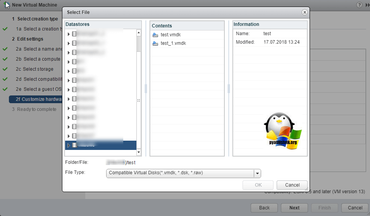Open the help question mark icon
Viewport: 370px width, 216px height.
click(x=359, y=5)
